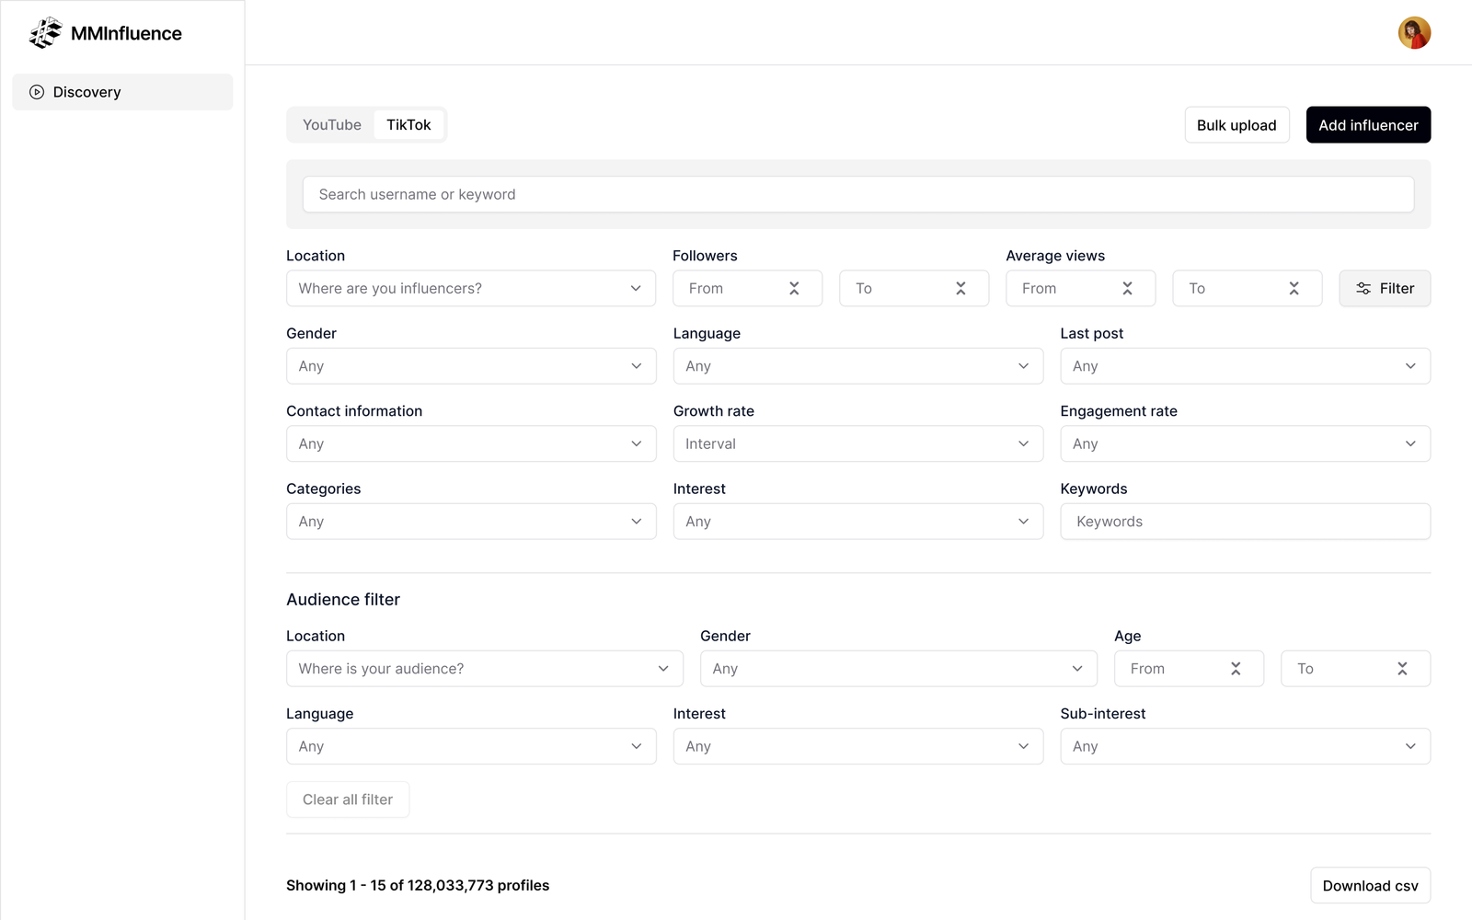The image size is (1472, 920).
Task: Click stepper icon in Age To field
Action: coord(1402,669)
